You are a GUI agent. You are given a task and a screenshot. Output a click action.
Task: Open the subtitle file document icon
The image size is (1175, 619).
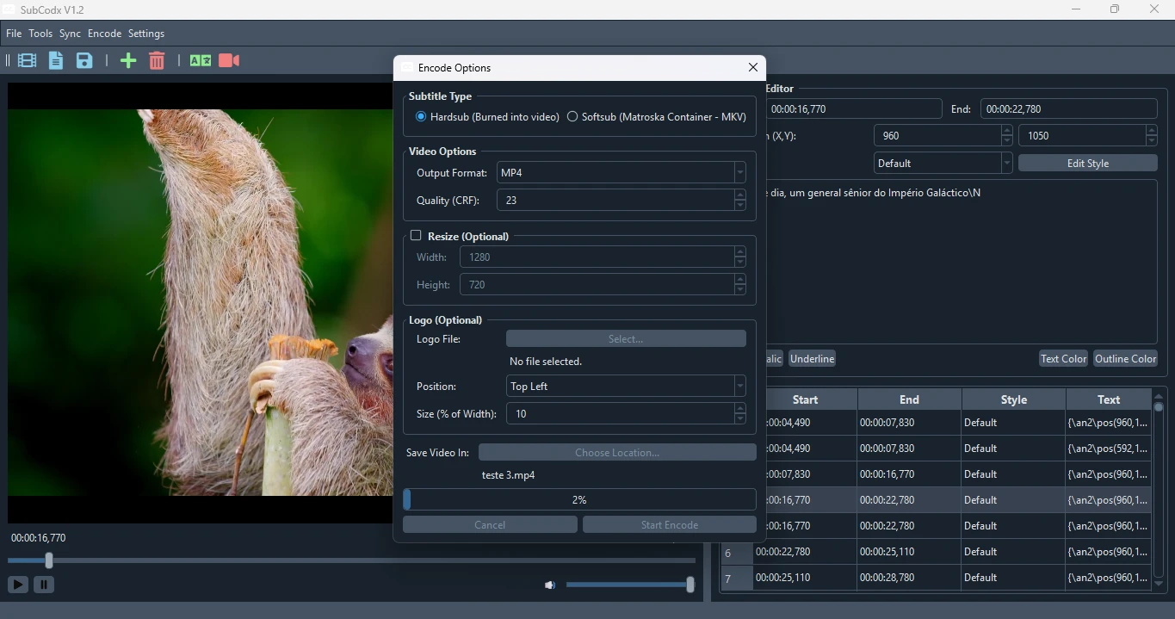point(56,60)
